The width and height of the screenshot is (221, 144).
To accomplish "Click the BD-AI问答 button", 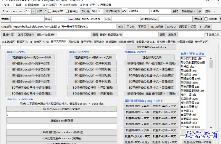I will pos(157,27).
